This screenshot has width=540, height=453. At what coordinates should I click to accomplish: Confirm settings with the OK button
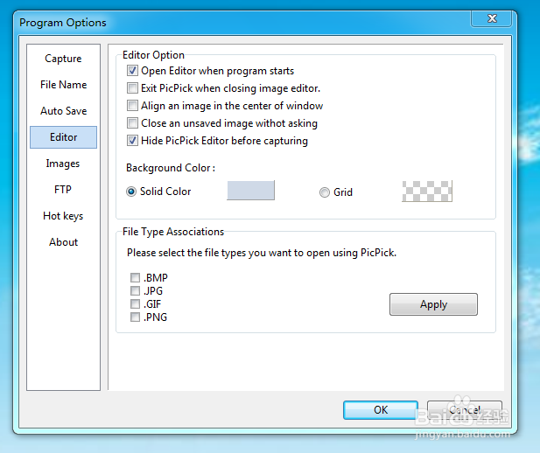point(381,410)
